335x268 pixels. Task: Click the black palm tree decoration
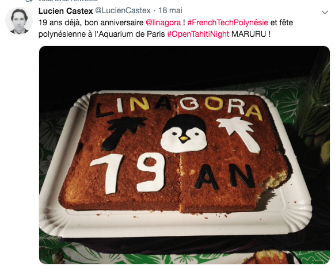124,133
